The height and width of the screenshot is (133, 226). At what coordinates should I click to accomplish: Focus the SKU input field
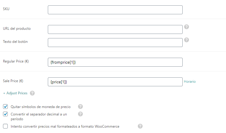pos(115,10)
